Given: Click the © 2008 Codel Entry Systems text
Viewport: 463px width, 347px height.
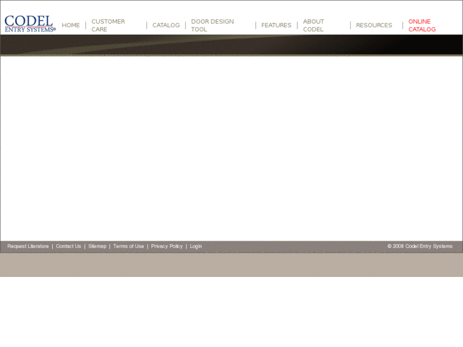Looking at the screenshot, I should (x=420, y=246).
